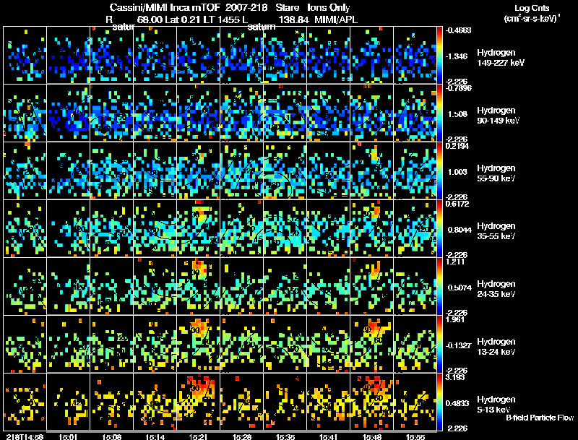Image resolution: width=578 pixels, height=440 pixels.
Task: Click the 1.961 color scale value
Action: click(455, 319)
